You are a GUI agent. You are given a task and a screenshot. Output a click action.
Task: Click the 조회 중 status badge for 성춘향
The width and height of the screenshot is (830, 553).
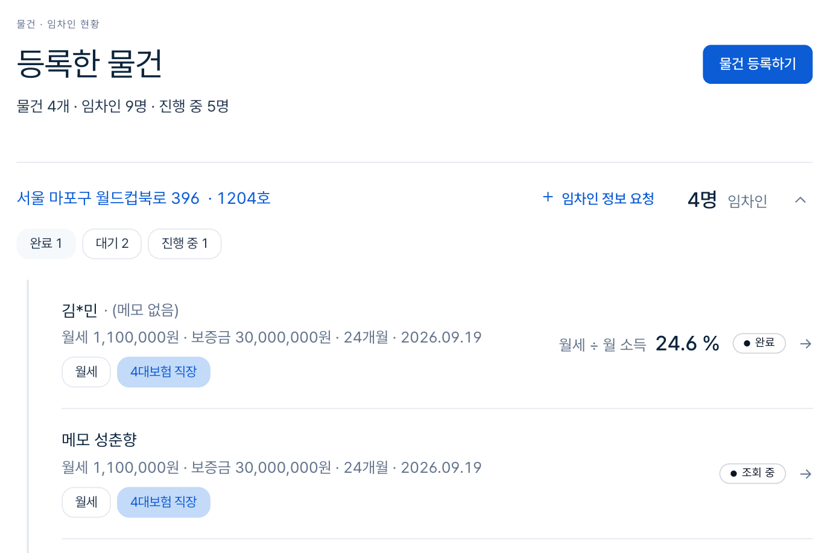click(x=752, y=473)
